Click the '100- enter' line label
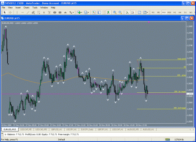 182,75
